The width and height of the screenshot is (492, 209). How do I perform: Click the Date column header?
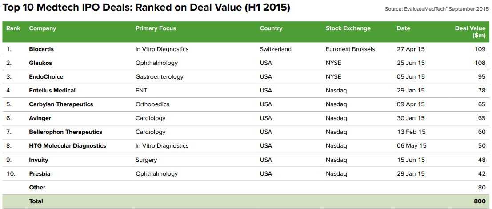pos(404,28)
